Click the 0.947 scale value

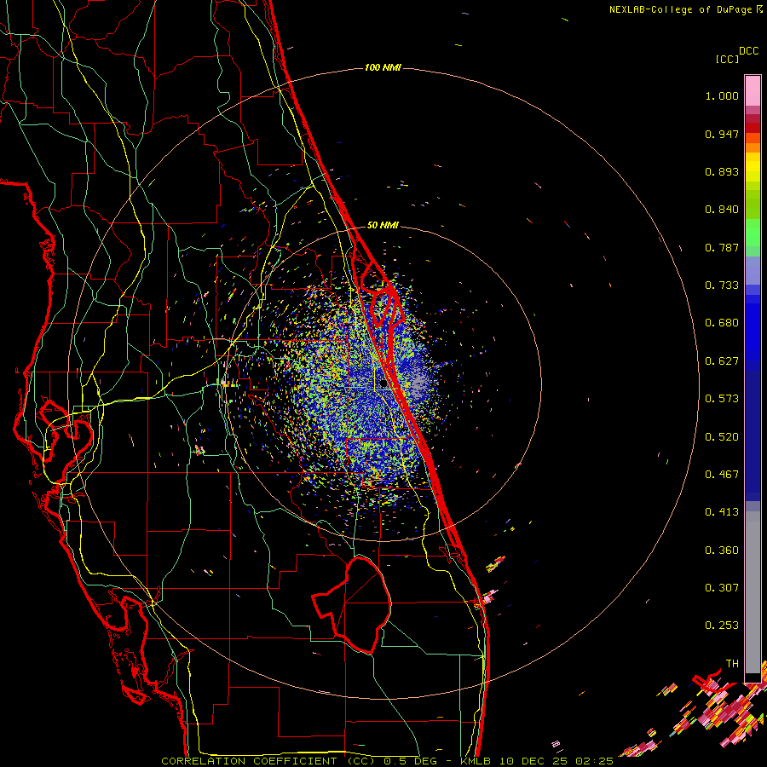point(722,134)
